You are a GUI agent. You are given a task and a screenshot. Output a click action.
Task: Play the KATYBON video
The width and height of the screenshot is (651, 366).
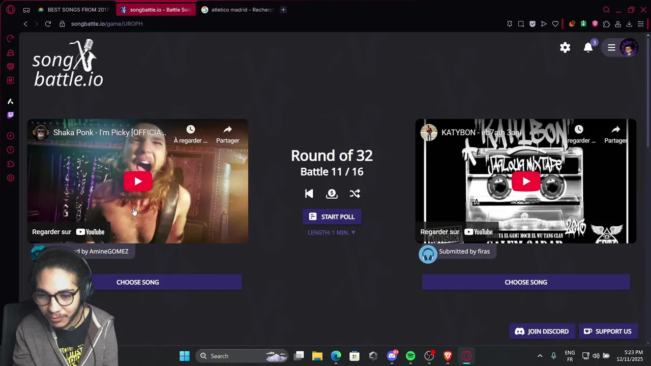pyautogui.click(x=526, y=181)
